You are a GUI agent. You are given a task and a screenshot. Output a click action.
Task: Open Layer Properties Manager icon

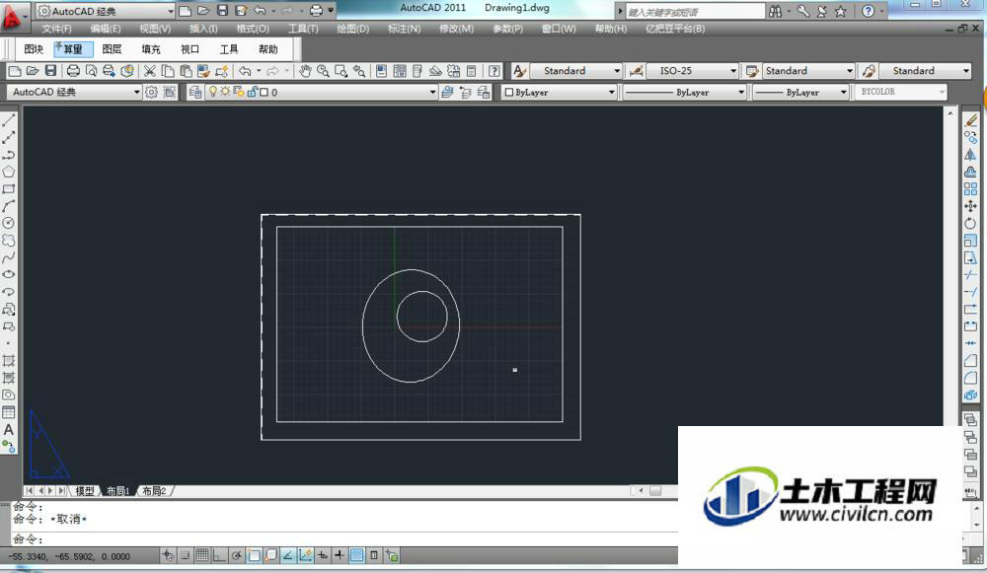(195, 93)
